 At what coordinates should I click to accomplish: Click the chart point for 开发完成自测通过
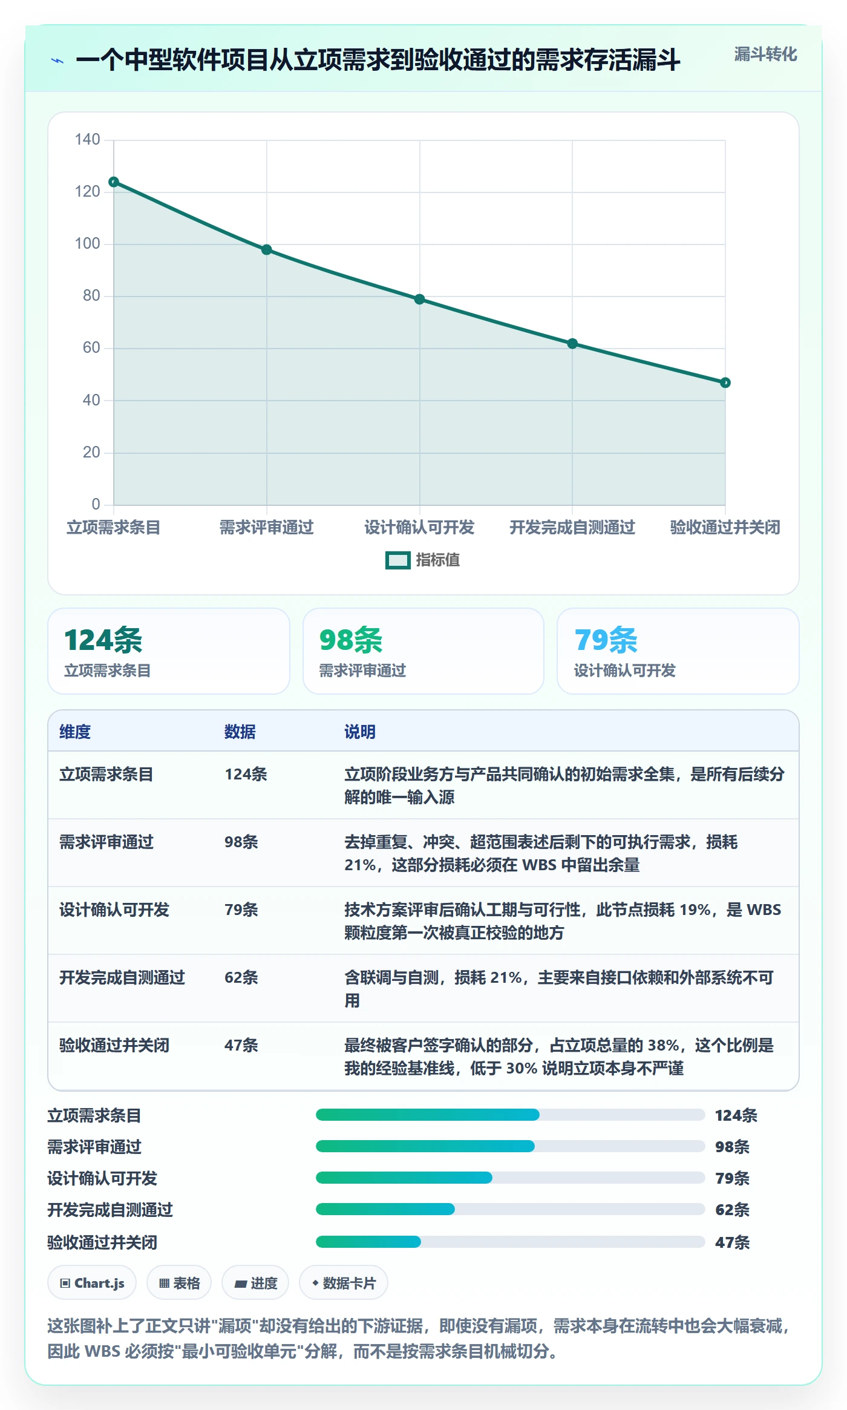pos(572,344)
